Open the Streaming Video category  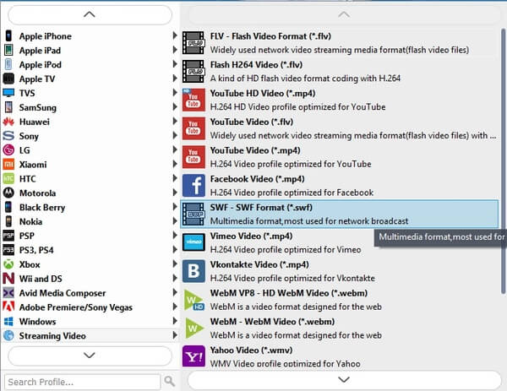tap(90, 335)
